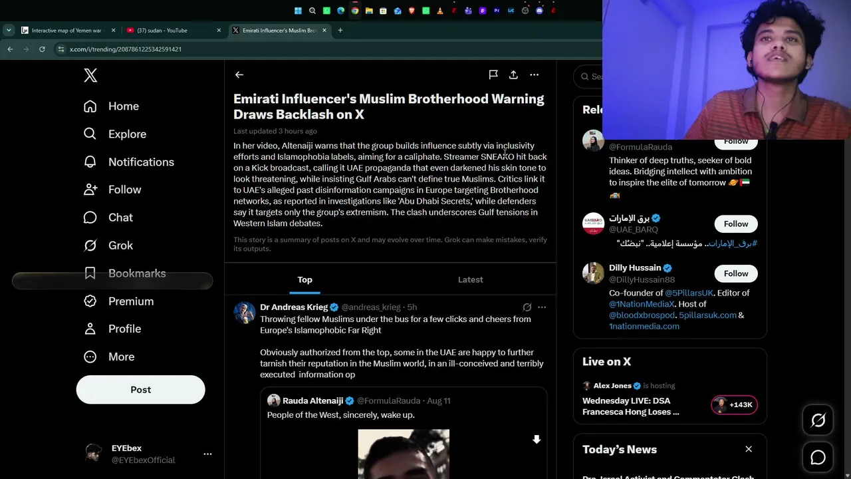Open the account menu dots next to EYEbex
The image size is (851, 479).
[x=207, y=454]
